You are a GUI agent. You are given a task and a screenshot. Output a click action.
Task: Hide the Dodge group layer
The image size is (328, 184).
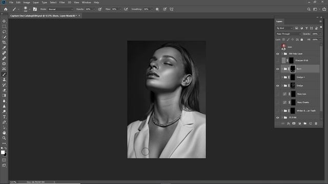pos(278,85)
